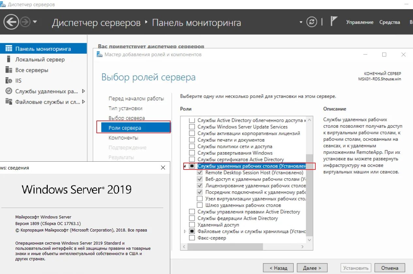This screenshot has height=274, width=413.
Task: Click the back navigation arrow
Action: pos(12,22)
